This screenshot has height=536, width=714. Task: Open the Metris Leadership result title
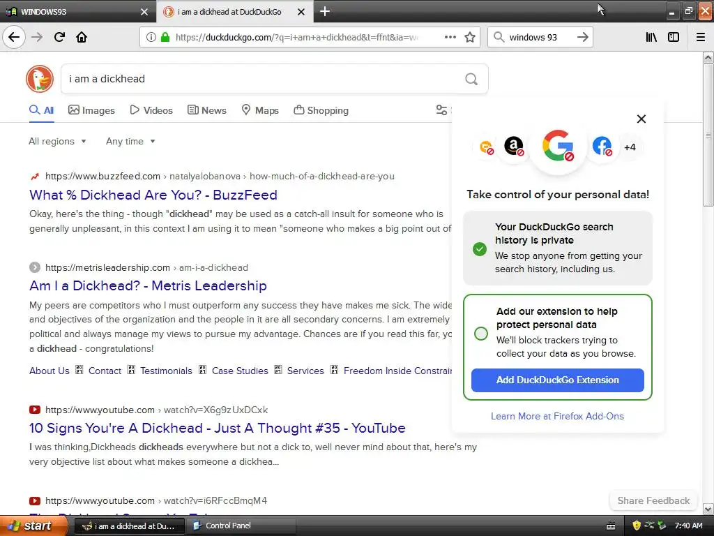tap(148, 285)
